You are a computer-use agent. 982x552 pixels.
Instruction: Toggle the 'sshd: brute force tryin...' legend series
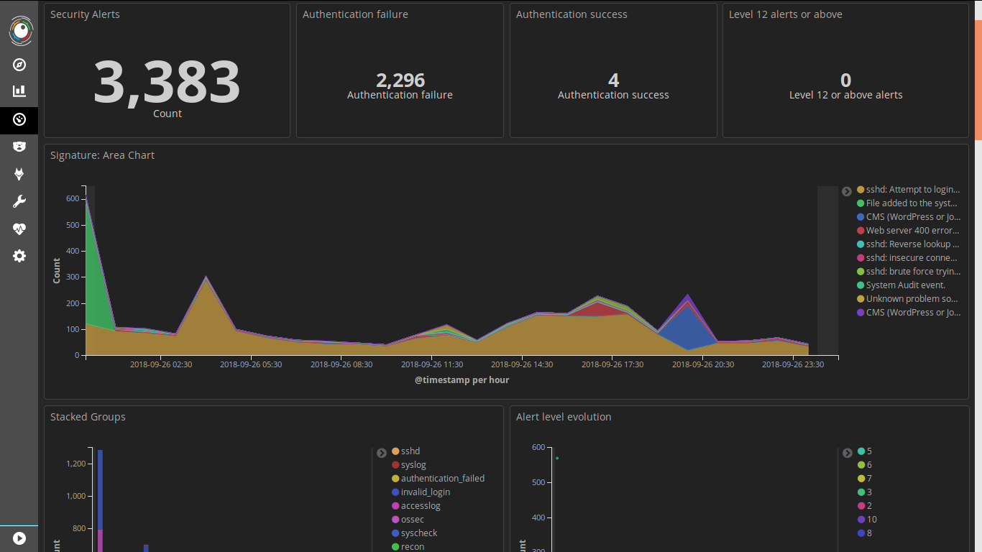pos(909,272)
